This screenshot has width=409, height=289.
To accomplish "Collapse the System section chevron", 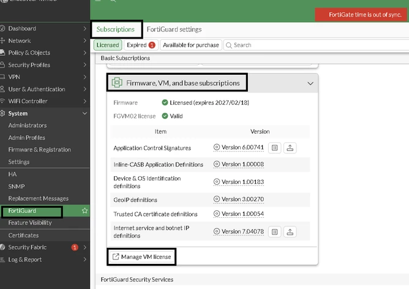I will point(84,114).
